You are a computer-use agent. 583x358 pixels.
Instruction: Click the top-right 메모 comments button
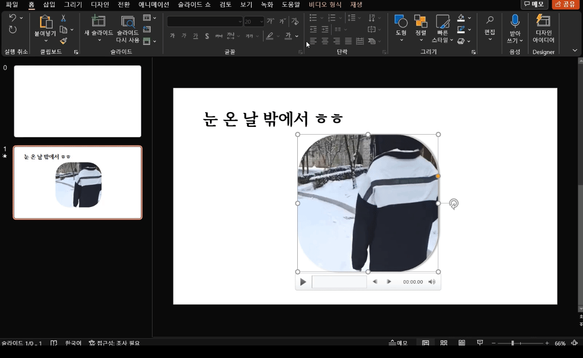pos(534,4)
